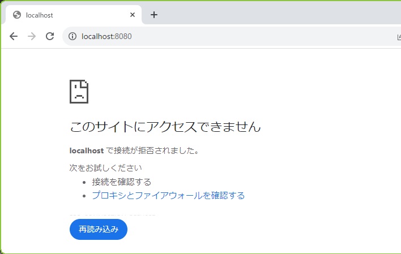Click the browser forward arrow
This screenshot has height=254, width=401.
coord(32,36)
